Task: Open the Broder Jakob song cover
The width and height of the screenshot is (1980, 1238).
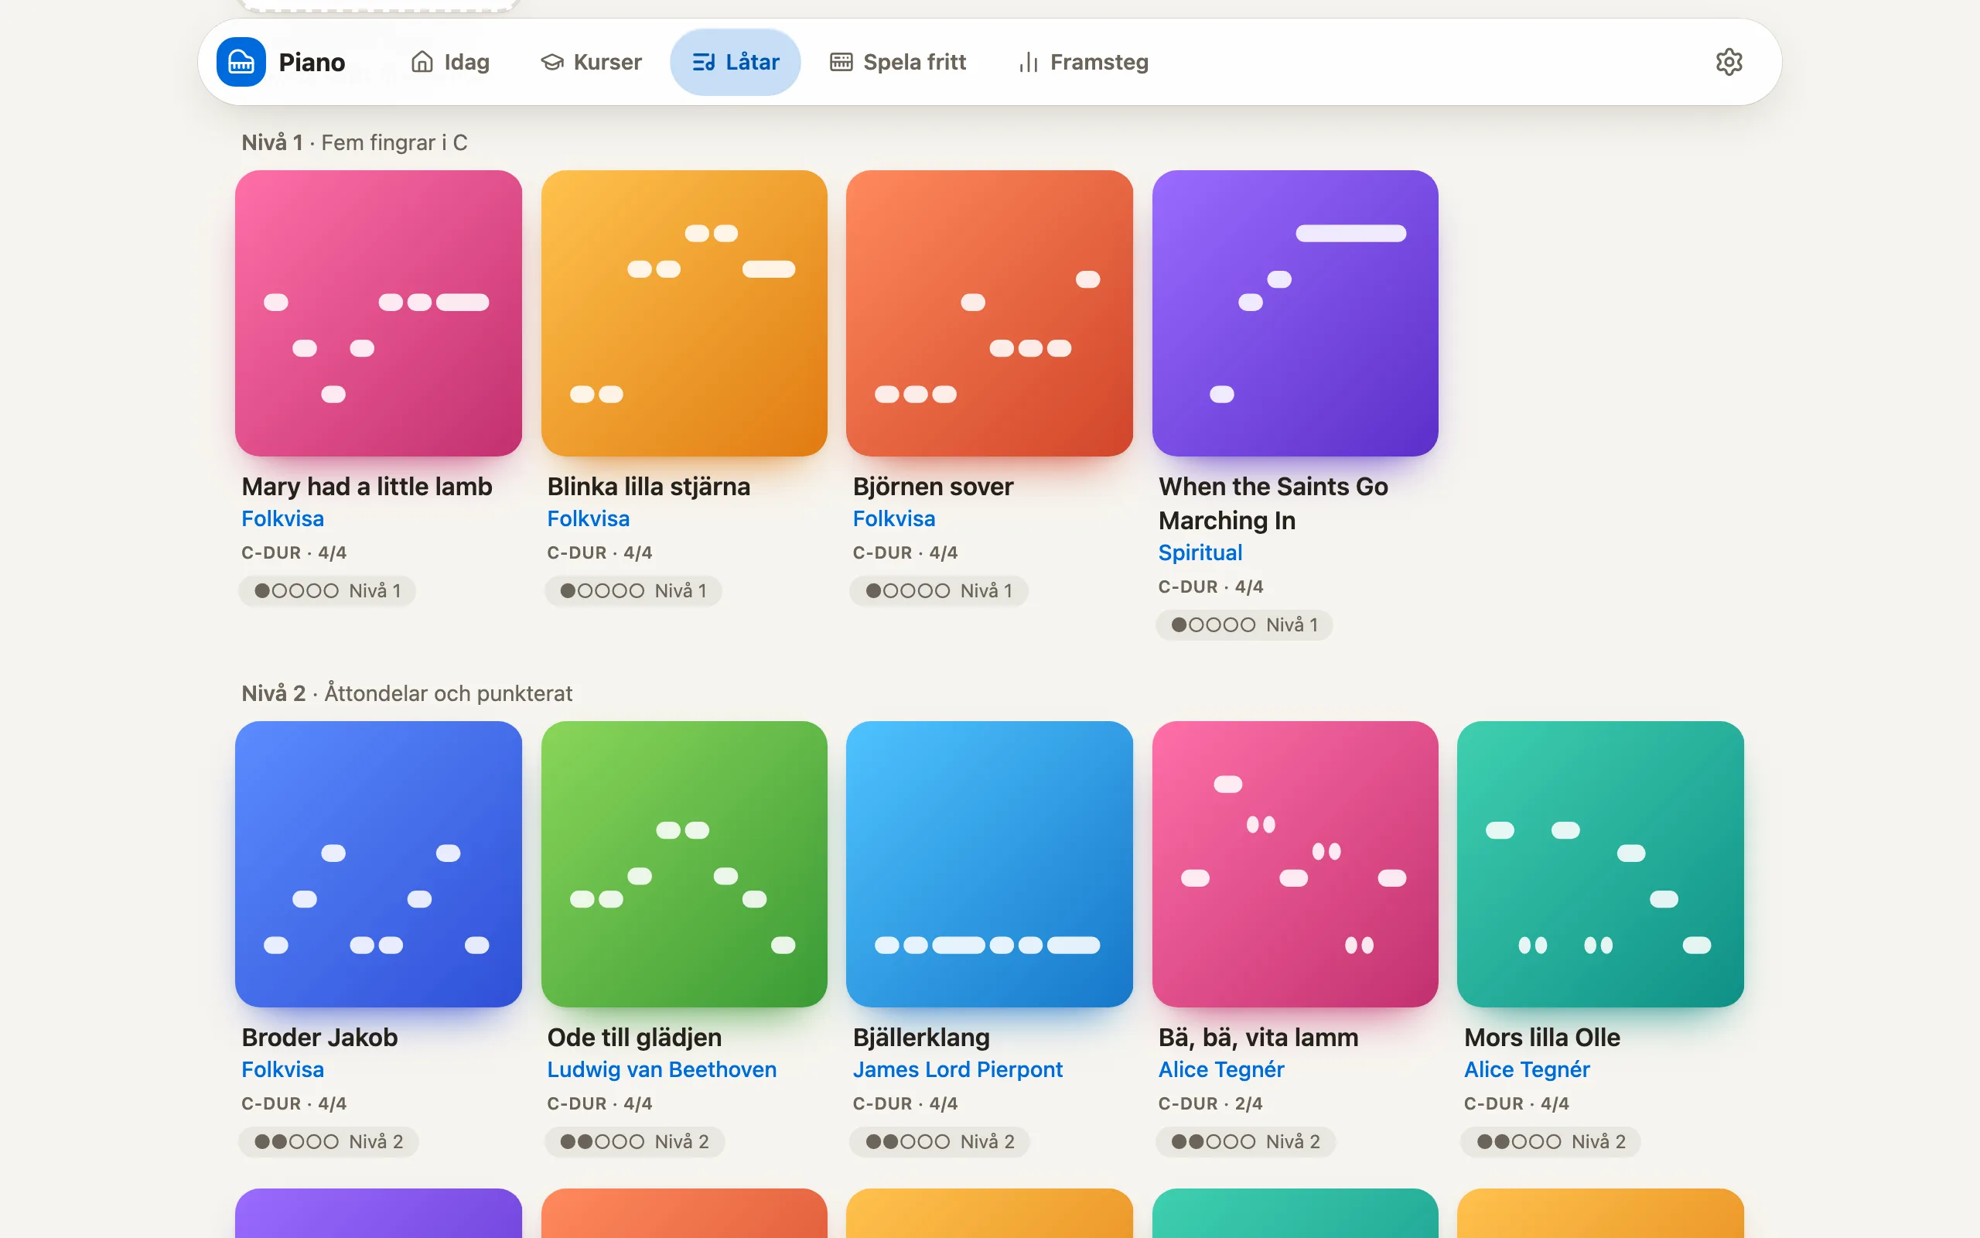Action: [x=378, y=864]
